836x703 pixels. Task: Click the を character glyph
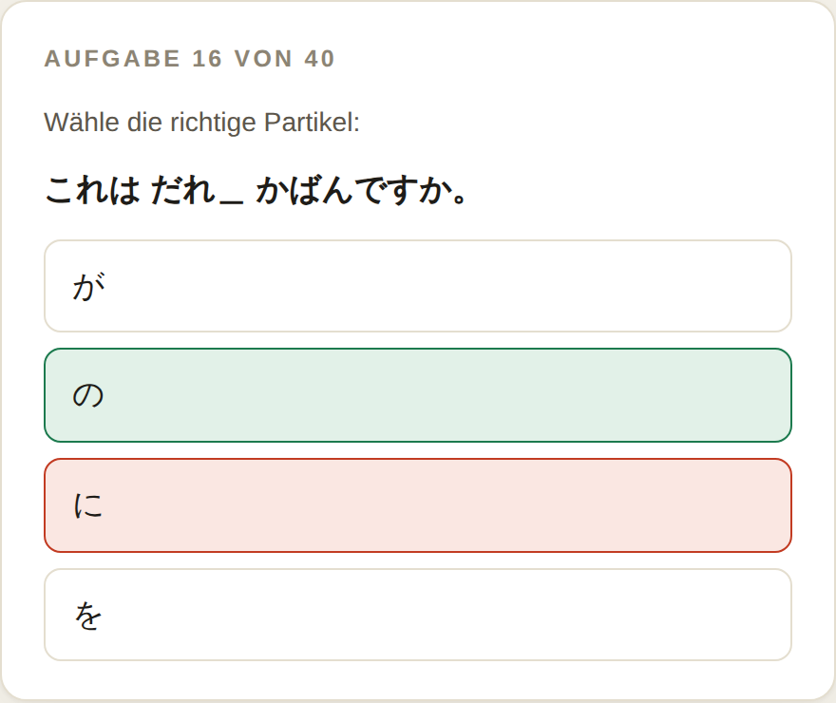[x=88, y=615]
